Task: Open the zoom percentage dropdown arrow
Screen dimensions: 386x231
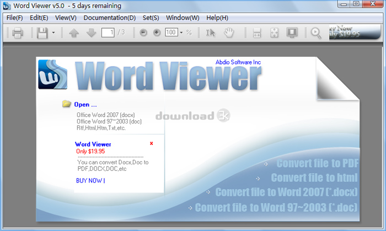Action: tap(181, 33)
